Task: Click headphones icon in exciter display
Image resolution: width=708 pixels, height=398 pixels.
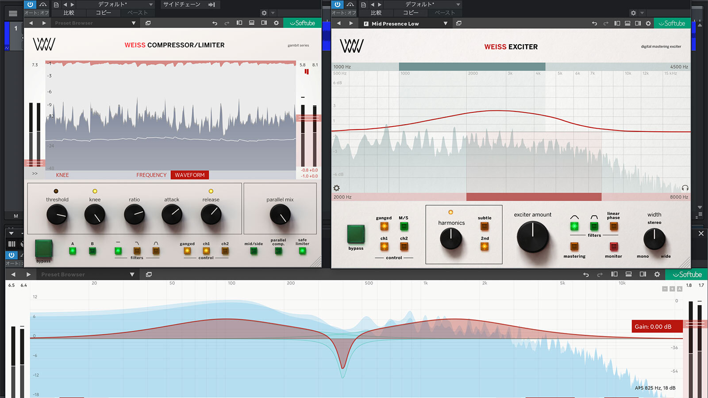Action: pos(685,188)
